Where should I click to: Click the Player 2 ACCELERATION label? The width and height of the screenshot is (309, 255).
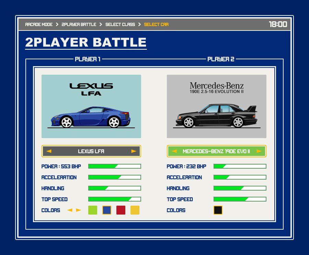184,178
